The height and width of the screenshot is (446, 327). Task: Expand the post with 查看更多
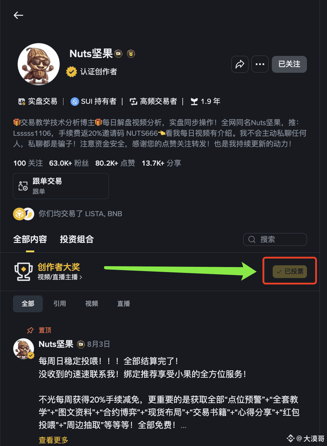pyautogui.click(x=53, y=440)
